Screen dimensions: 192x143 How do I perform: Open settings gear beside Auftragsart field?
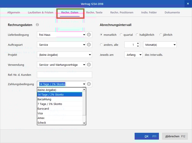[x=89, y=45]
